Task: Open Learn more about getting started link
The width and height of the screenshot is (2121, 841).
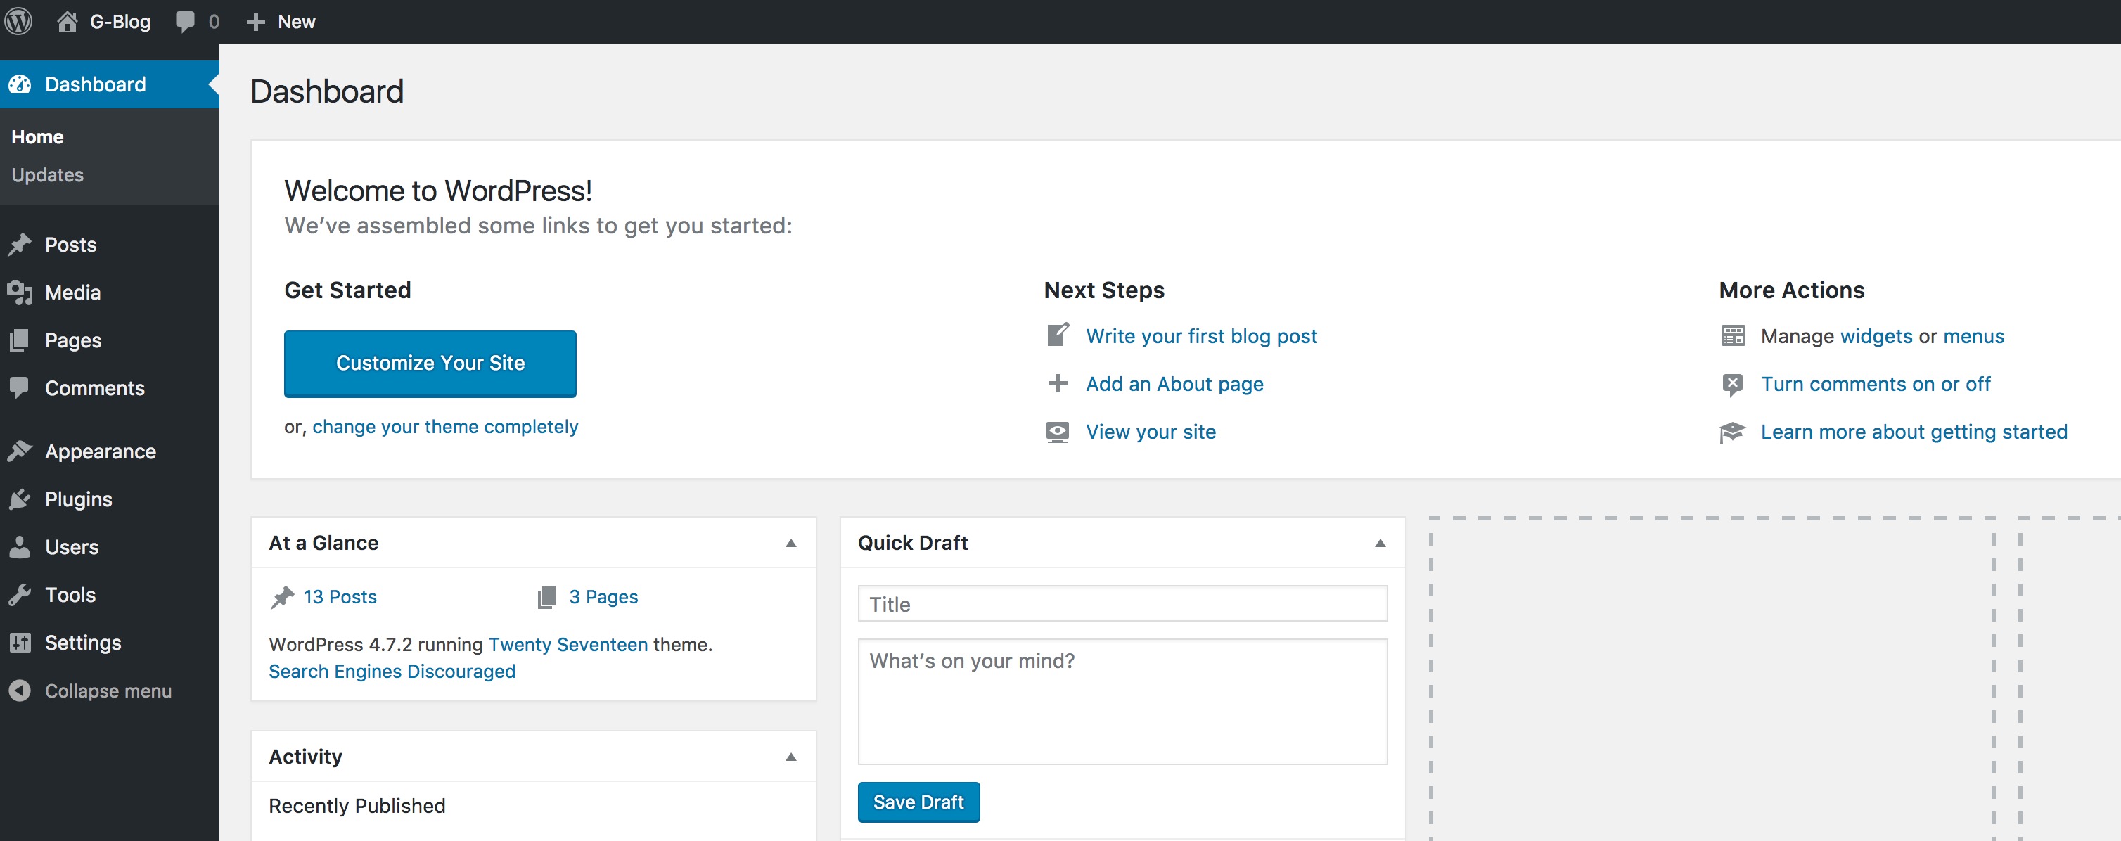Action: click(x=1914, y=431)
